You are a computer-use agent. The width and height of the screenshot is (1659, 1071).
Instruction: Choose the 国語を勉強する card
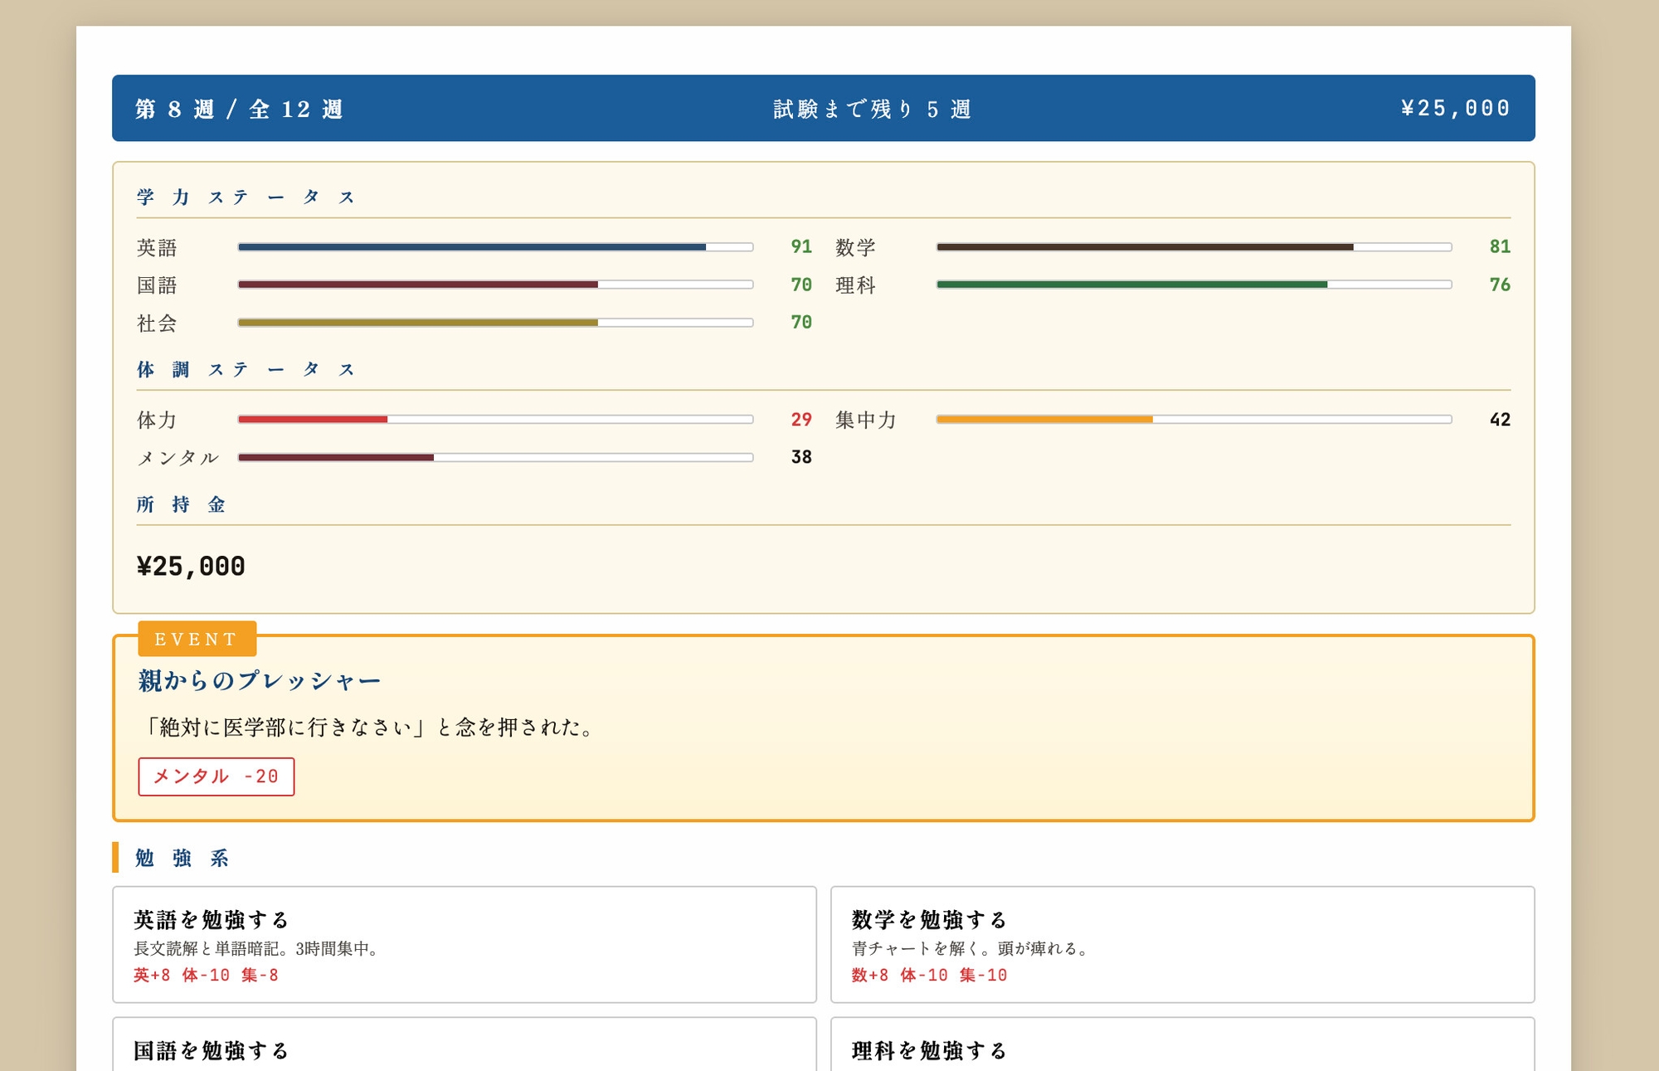pyautogui.click(x=464, y=1047)
